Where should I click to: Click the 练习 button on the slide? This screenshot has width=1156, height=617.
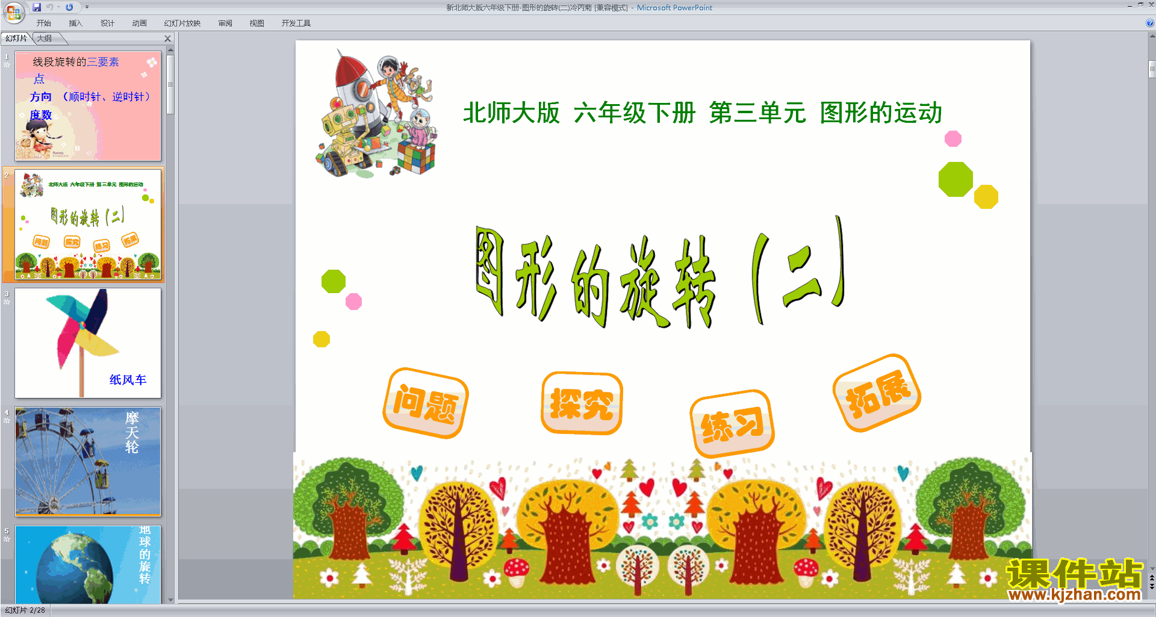(x=732, y=424)
